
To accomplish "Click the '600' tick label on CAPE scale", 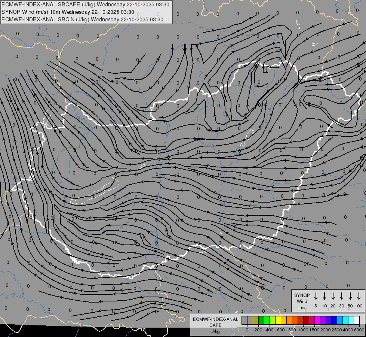I will [281, 330].
